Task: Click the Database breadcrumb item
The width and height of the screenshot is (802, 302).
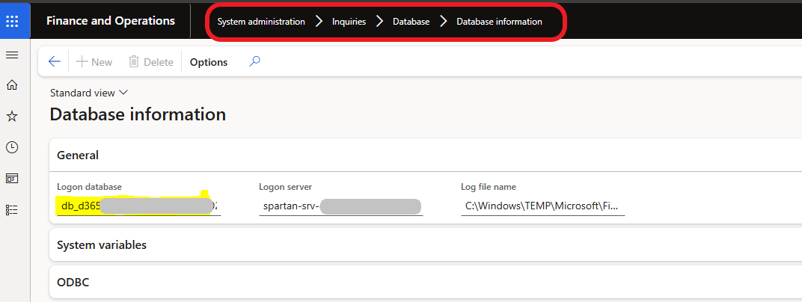Action: pos(411,22)
